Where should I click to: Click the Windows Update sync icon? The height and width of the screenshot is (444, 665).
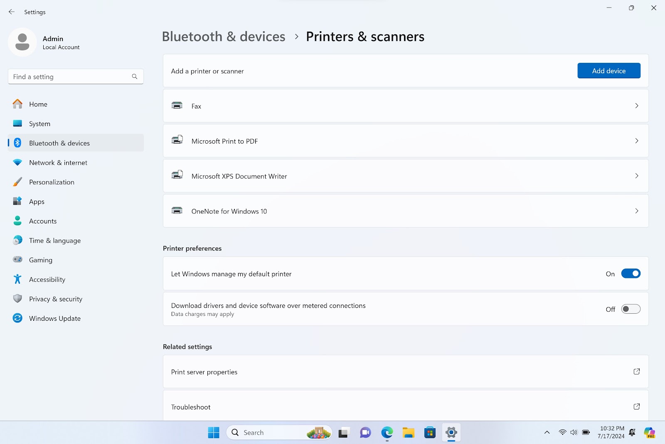17,318
